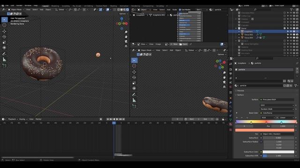Select the Move tool in left viewport
Screen dimensions: 300x168
[4, 31]
